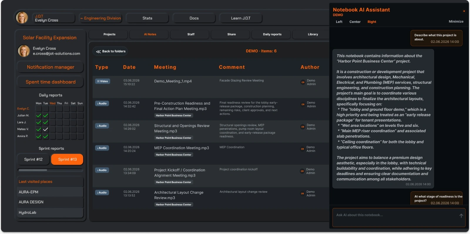470x234 pixels.
Task: Go to the Daily reports tab
Action: pos(272,34)
